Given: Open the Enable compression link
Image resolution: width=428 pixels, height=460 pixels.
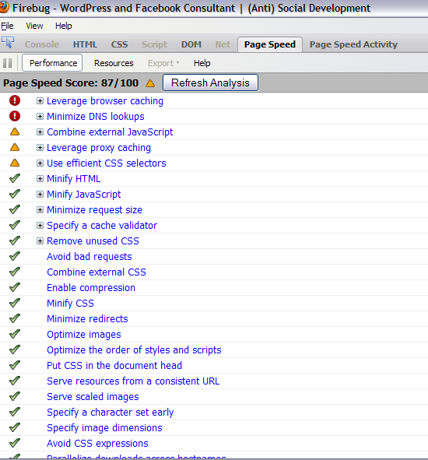Looking at the screenshot, I should point(91,288).
